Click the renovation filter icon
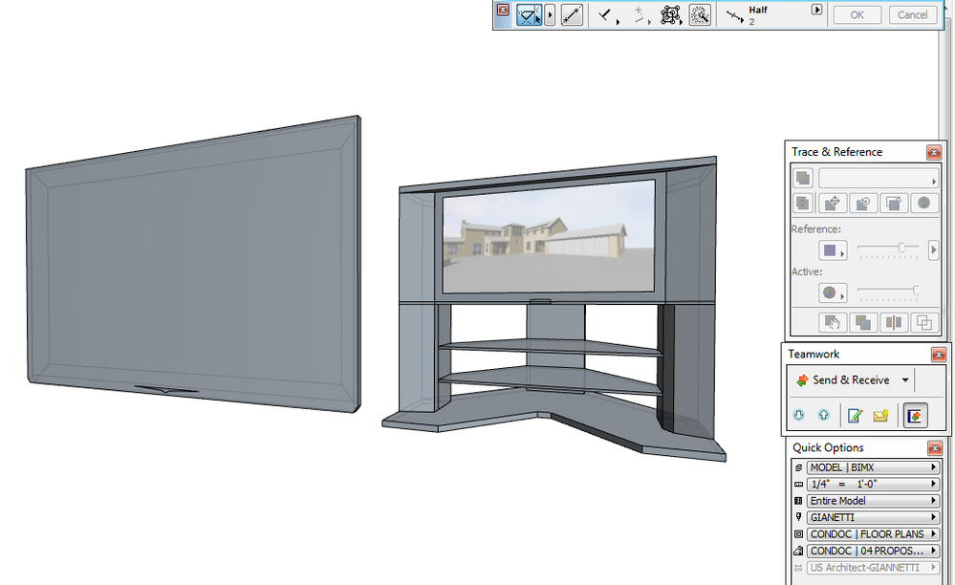955x585 pixels. (x=798, y=551)
